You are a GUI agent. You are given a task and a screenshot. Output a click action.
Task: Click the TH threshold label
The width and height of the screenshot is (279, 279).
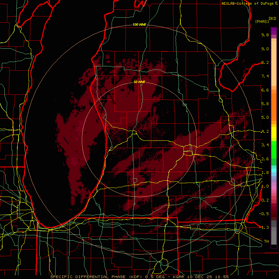coord(266,241)
